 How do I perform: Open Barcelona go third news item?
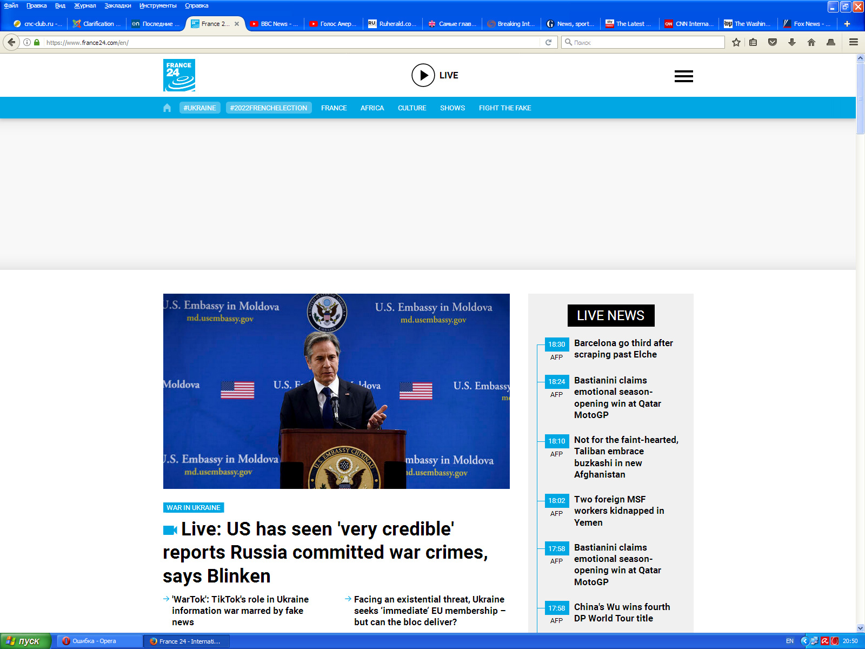[x=623, y=348]
